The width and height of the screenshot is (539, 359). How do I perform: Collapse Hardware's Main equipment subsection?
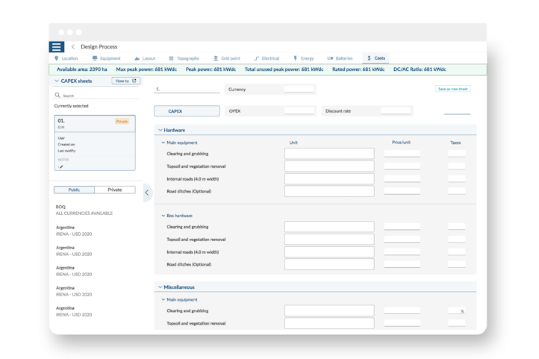[163, 143]
